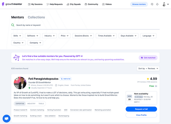This screenshot has width=171, height=124.
Task: Open the live chat support bubble
Action: click(6, 118)
